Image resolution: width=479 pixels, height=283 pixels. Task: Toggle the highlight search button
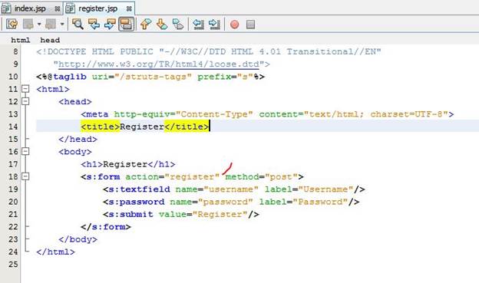(126, 24)
